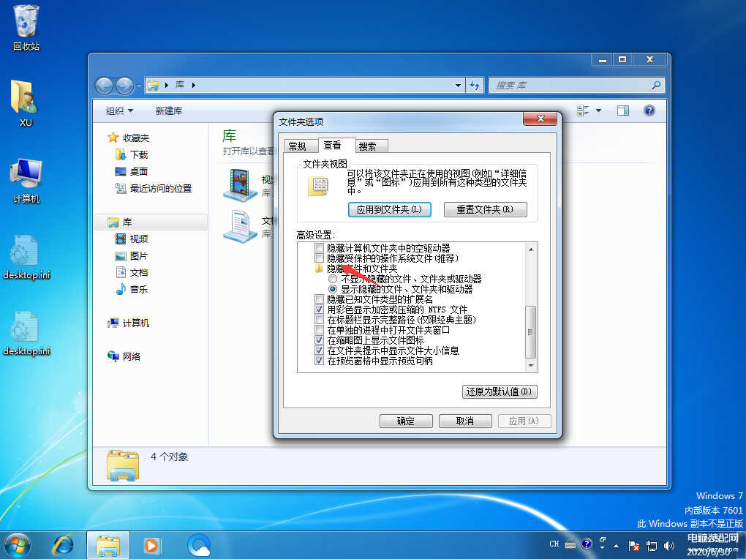Toggle 在单独的进程中打开文件夹窗口 checkbox
The width and height of the screenshot is (746, 559).
pos(319,330)
